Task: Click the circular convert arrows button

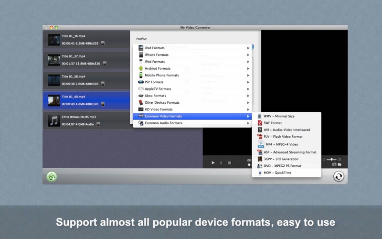Action: 339,176
